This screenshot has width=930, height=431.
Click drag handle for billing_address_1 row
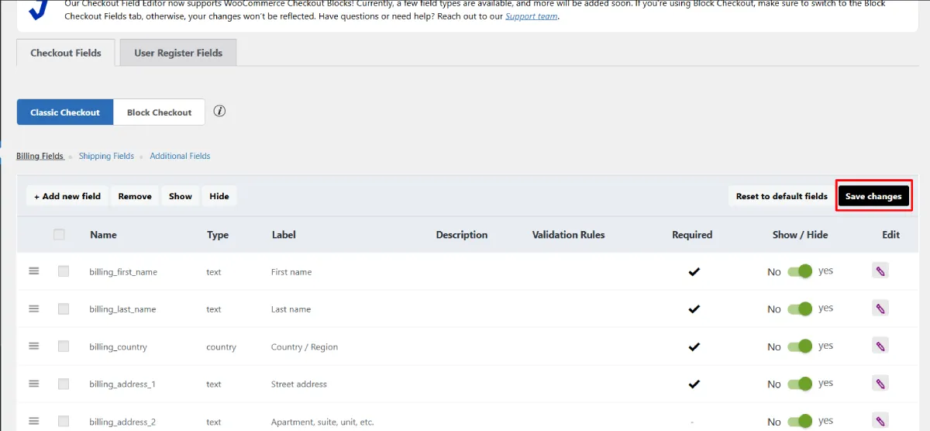pos(34,384)
